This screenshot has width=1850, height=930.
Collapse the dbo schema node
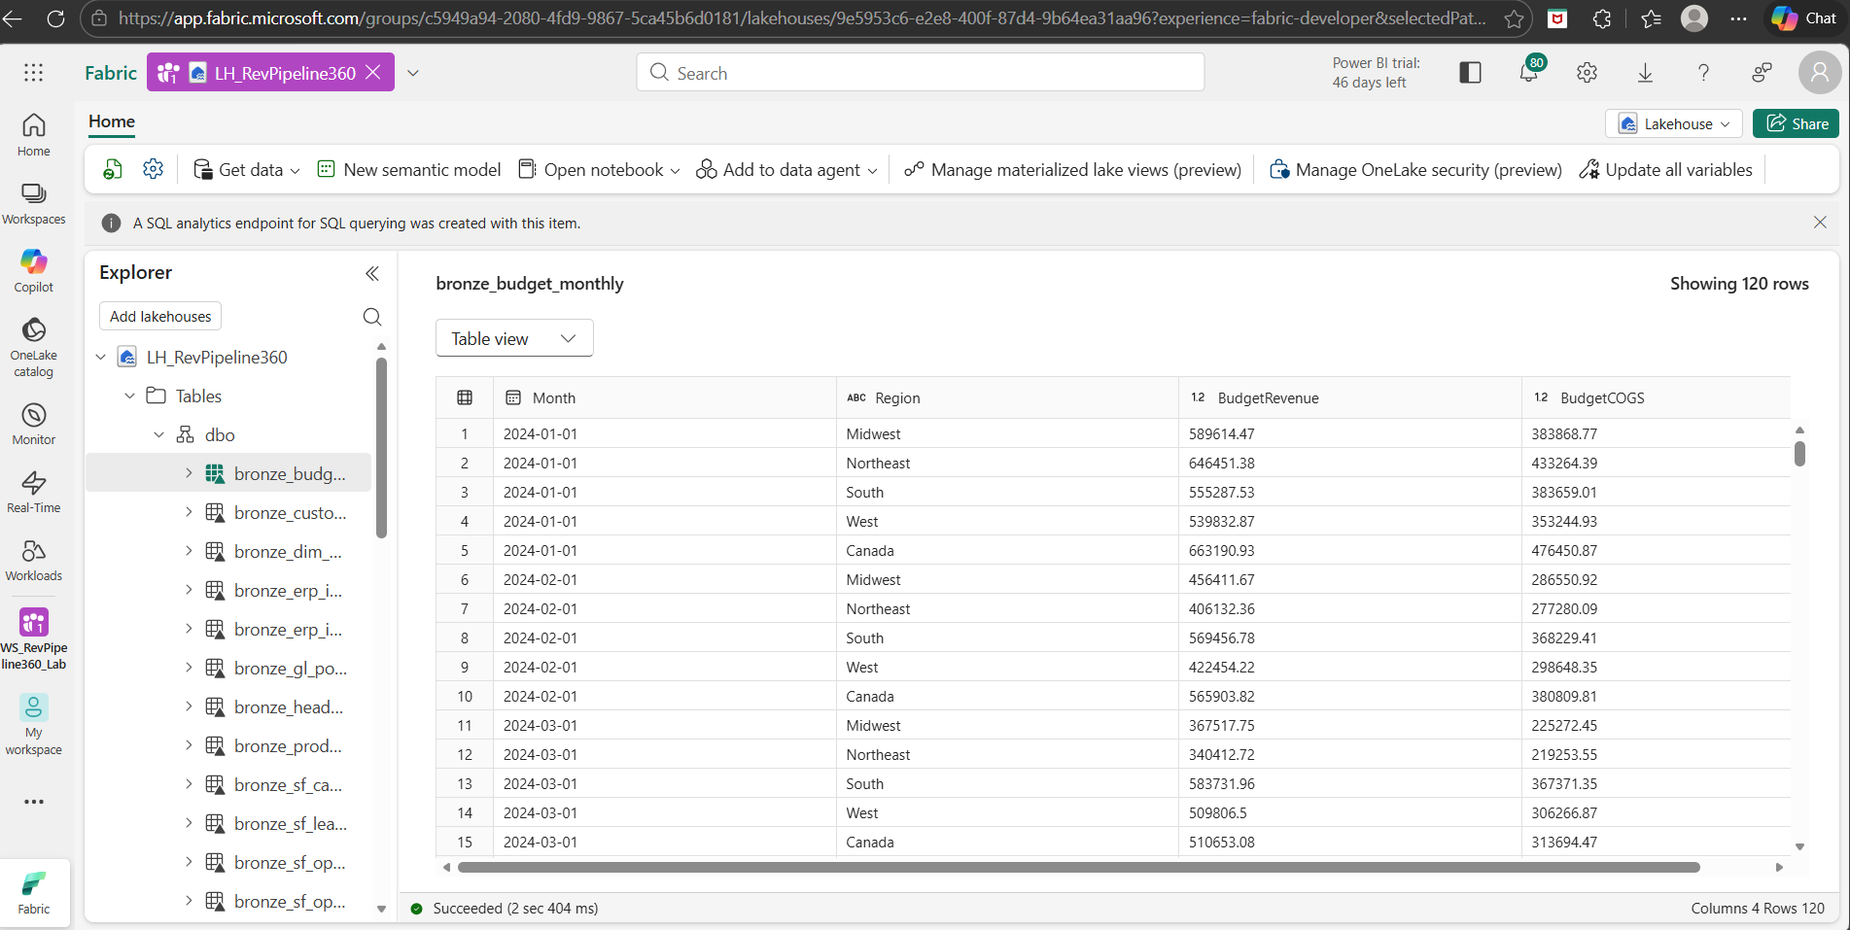click(159, 434)
